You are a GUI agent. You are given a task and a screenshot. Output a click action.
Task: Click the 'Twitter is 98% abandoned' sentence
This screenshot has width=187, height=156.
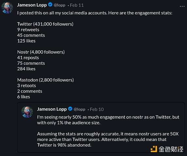tap(64, 145)
